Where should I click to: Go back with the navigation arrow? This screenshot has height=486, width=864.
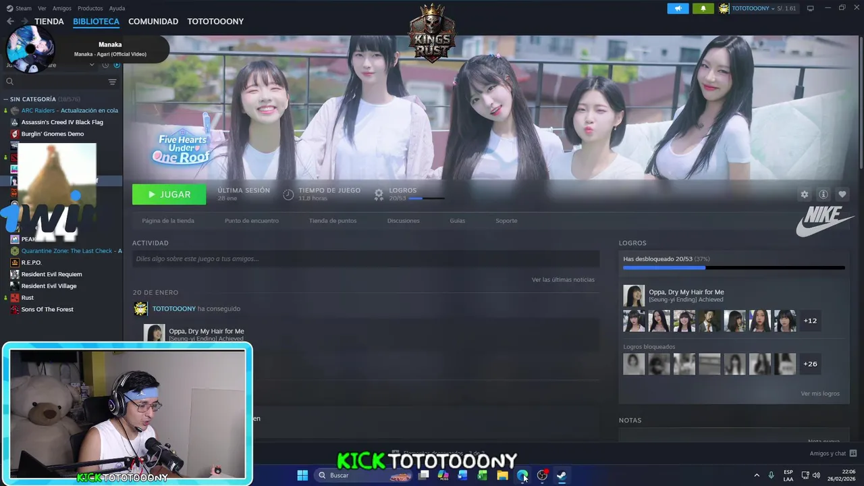click(x=10, y=22)
